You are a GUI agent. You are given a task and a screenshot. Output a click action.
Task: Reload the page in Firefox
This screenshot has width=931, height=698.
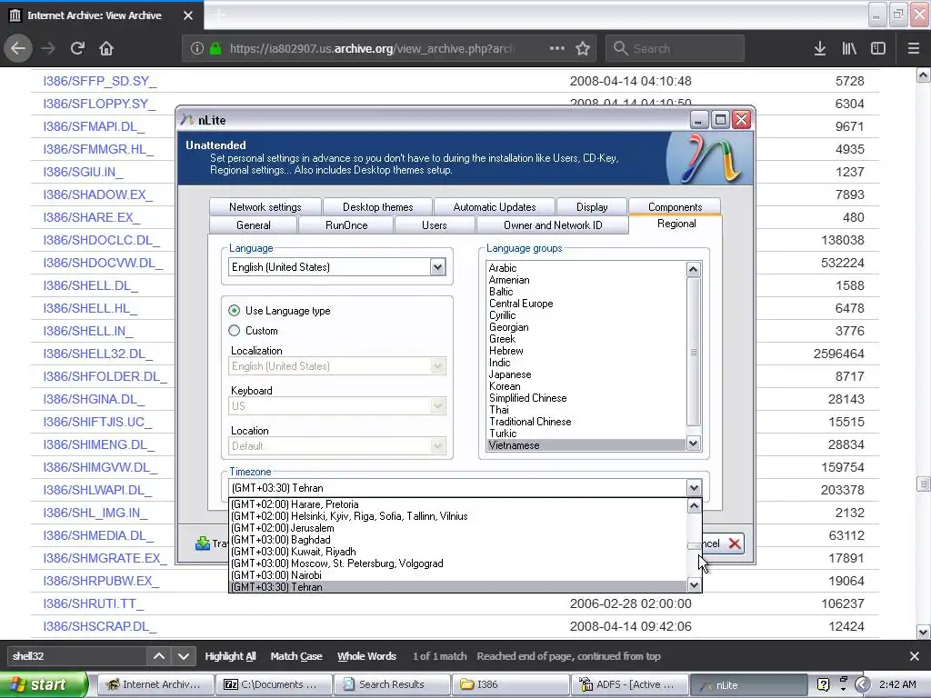coord(77,48)
